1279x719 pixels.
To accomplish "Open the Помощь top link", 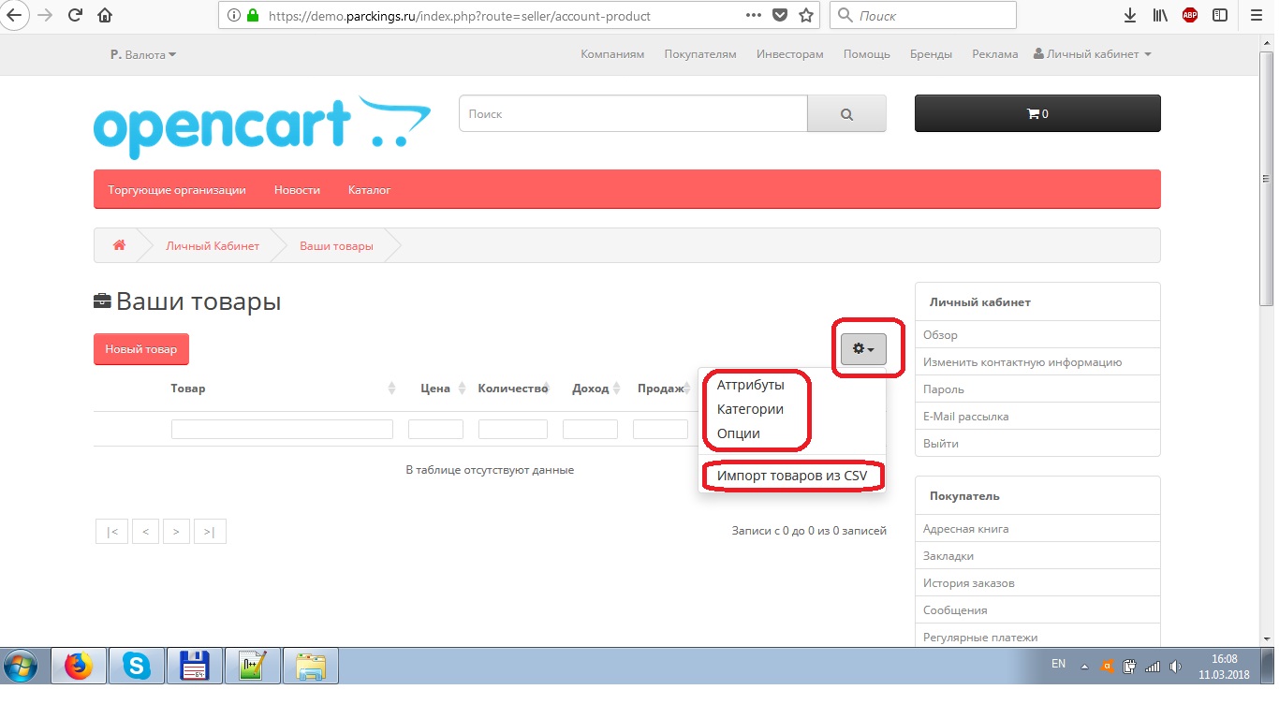I will click(867, 54).
